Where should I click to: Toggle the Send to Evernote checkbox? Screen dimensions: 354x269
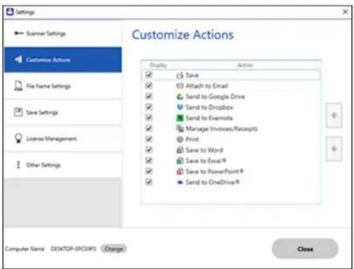(149, 118)
